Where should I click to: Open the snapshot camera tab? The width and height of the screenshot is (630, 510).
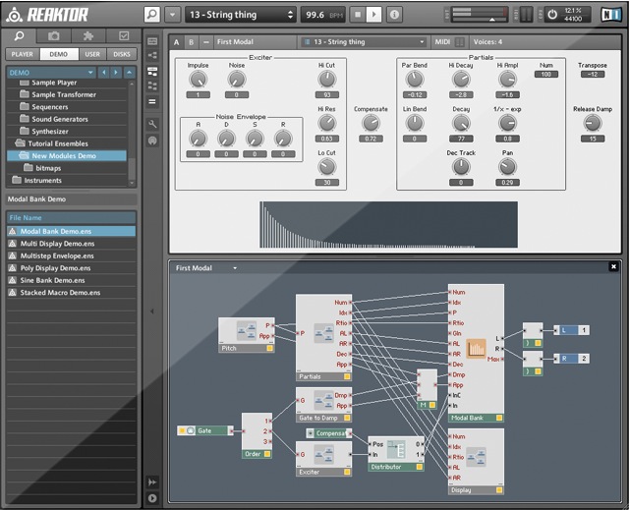coord(53,36)
